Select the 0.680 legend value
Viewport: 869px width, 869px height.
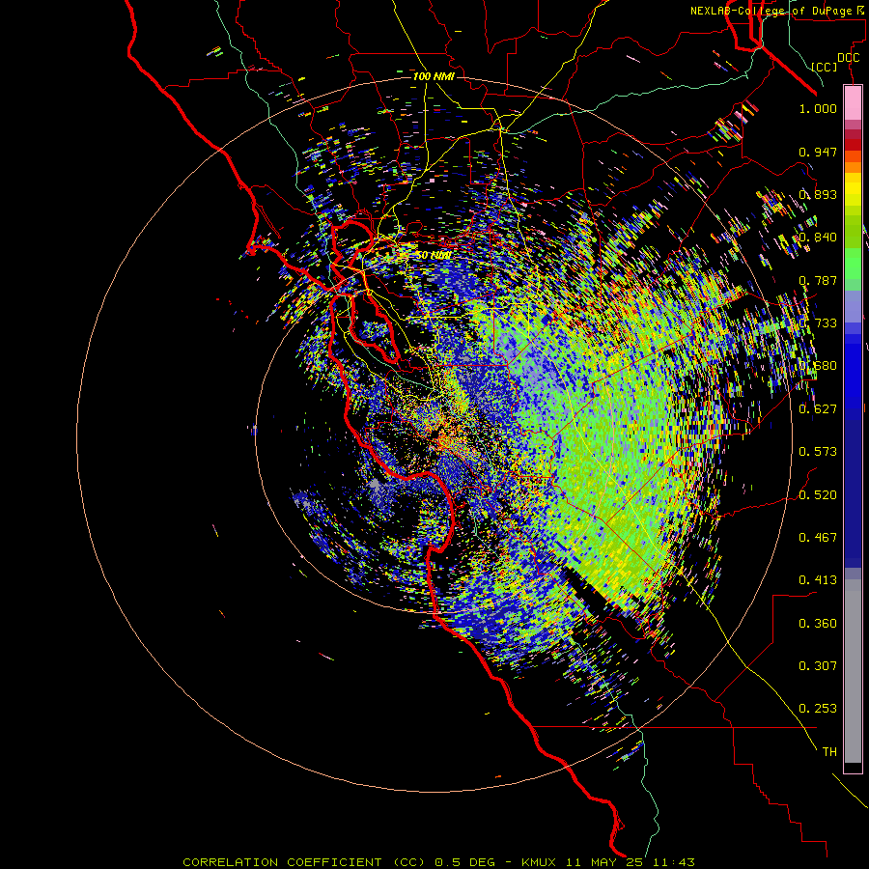(x=818, y=366)
